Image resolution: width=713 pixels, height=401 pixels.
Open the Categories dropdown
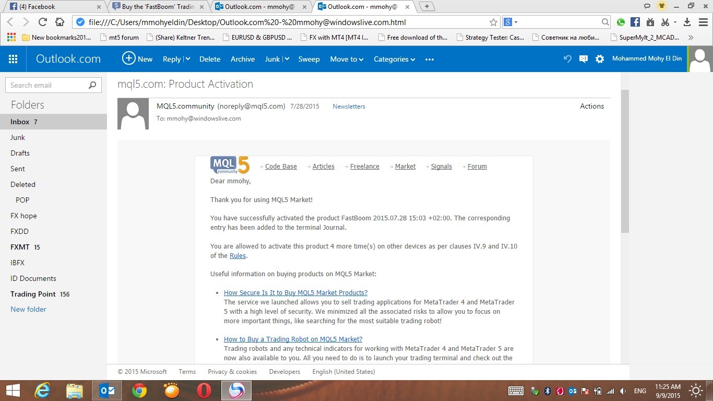pos(395,59)
